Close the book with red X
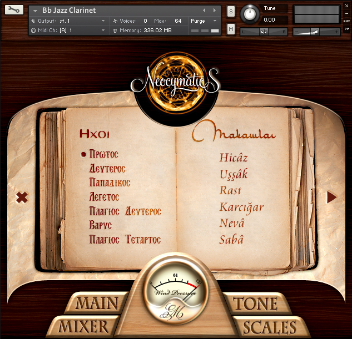Image resolution: width=352 pixels, height=339 pixels. 22,198
